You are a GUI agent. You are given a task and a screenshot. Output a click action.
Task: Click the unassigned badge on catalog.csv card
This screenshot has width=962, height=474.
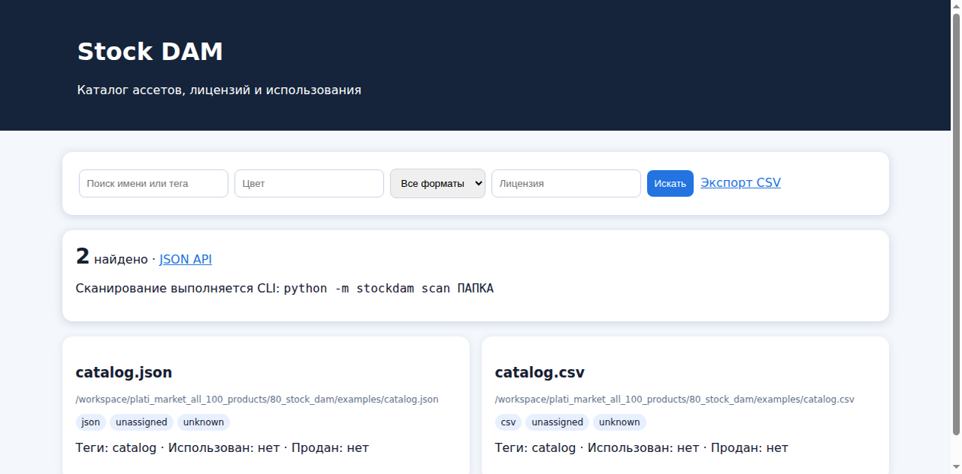click(557, 422)
